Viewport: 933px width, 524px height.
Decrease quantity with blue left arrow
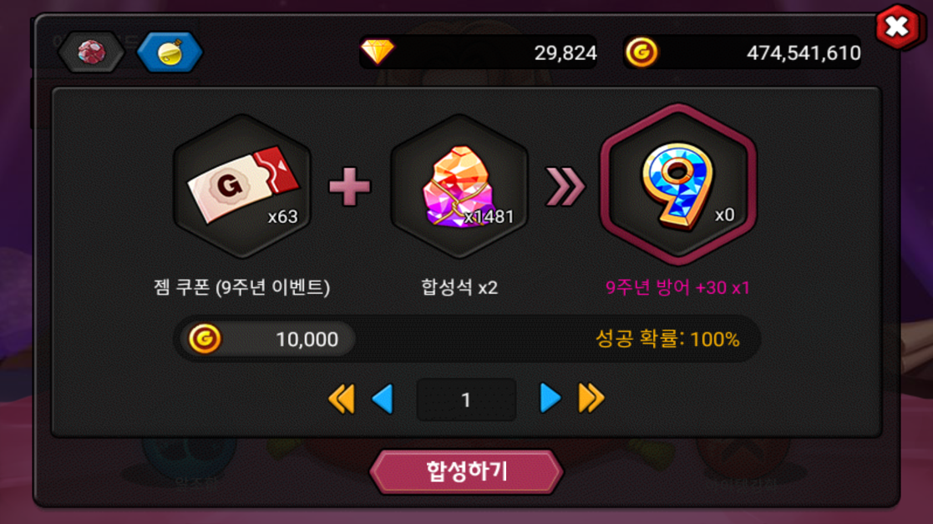click(383, 399)
